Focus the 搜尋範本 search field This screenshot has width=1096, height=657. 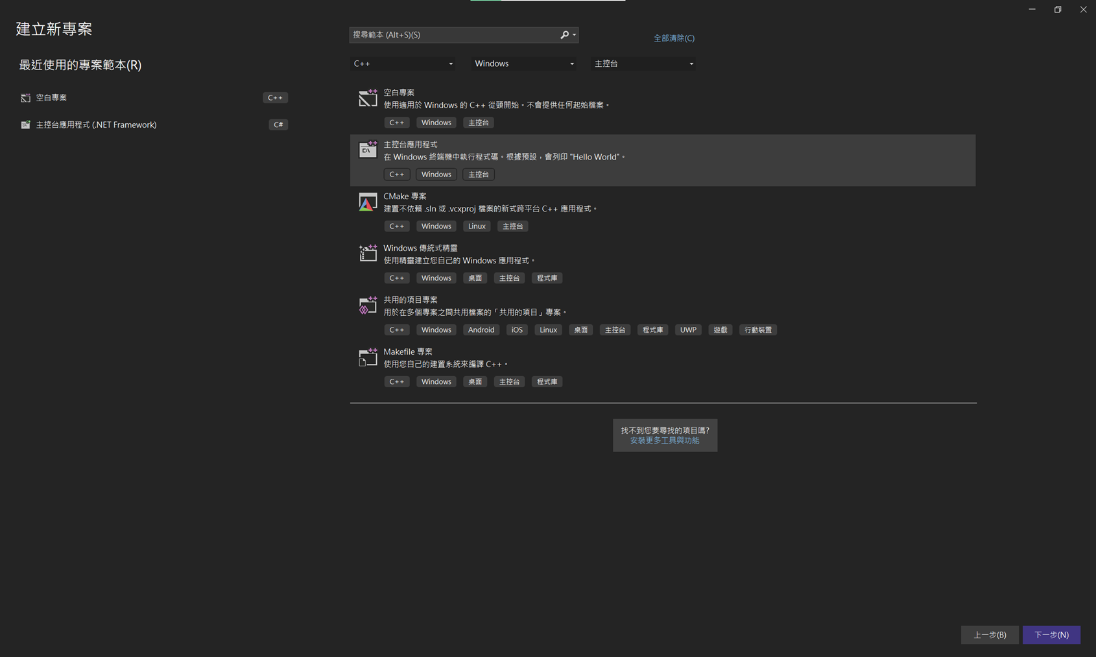pos(454,35)
